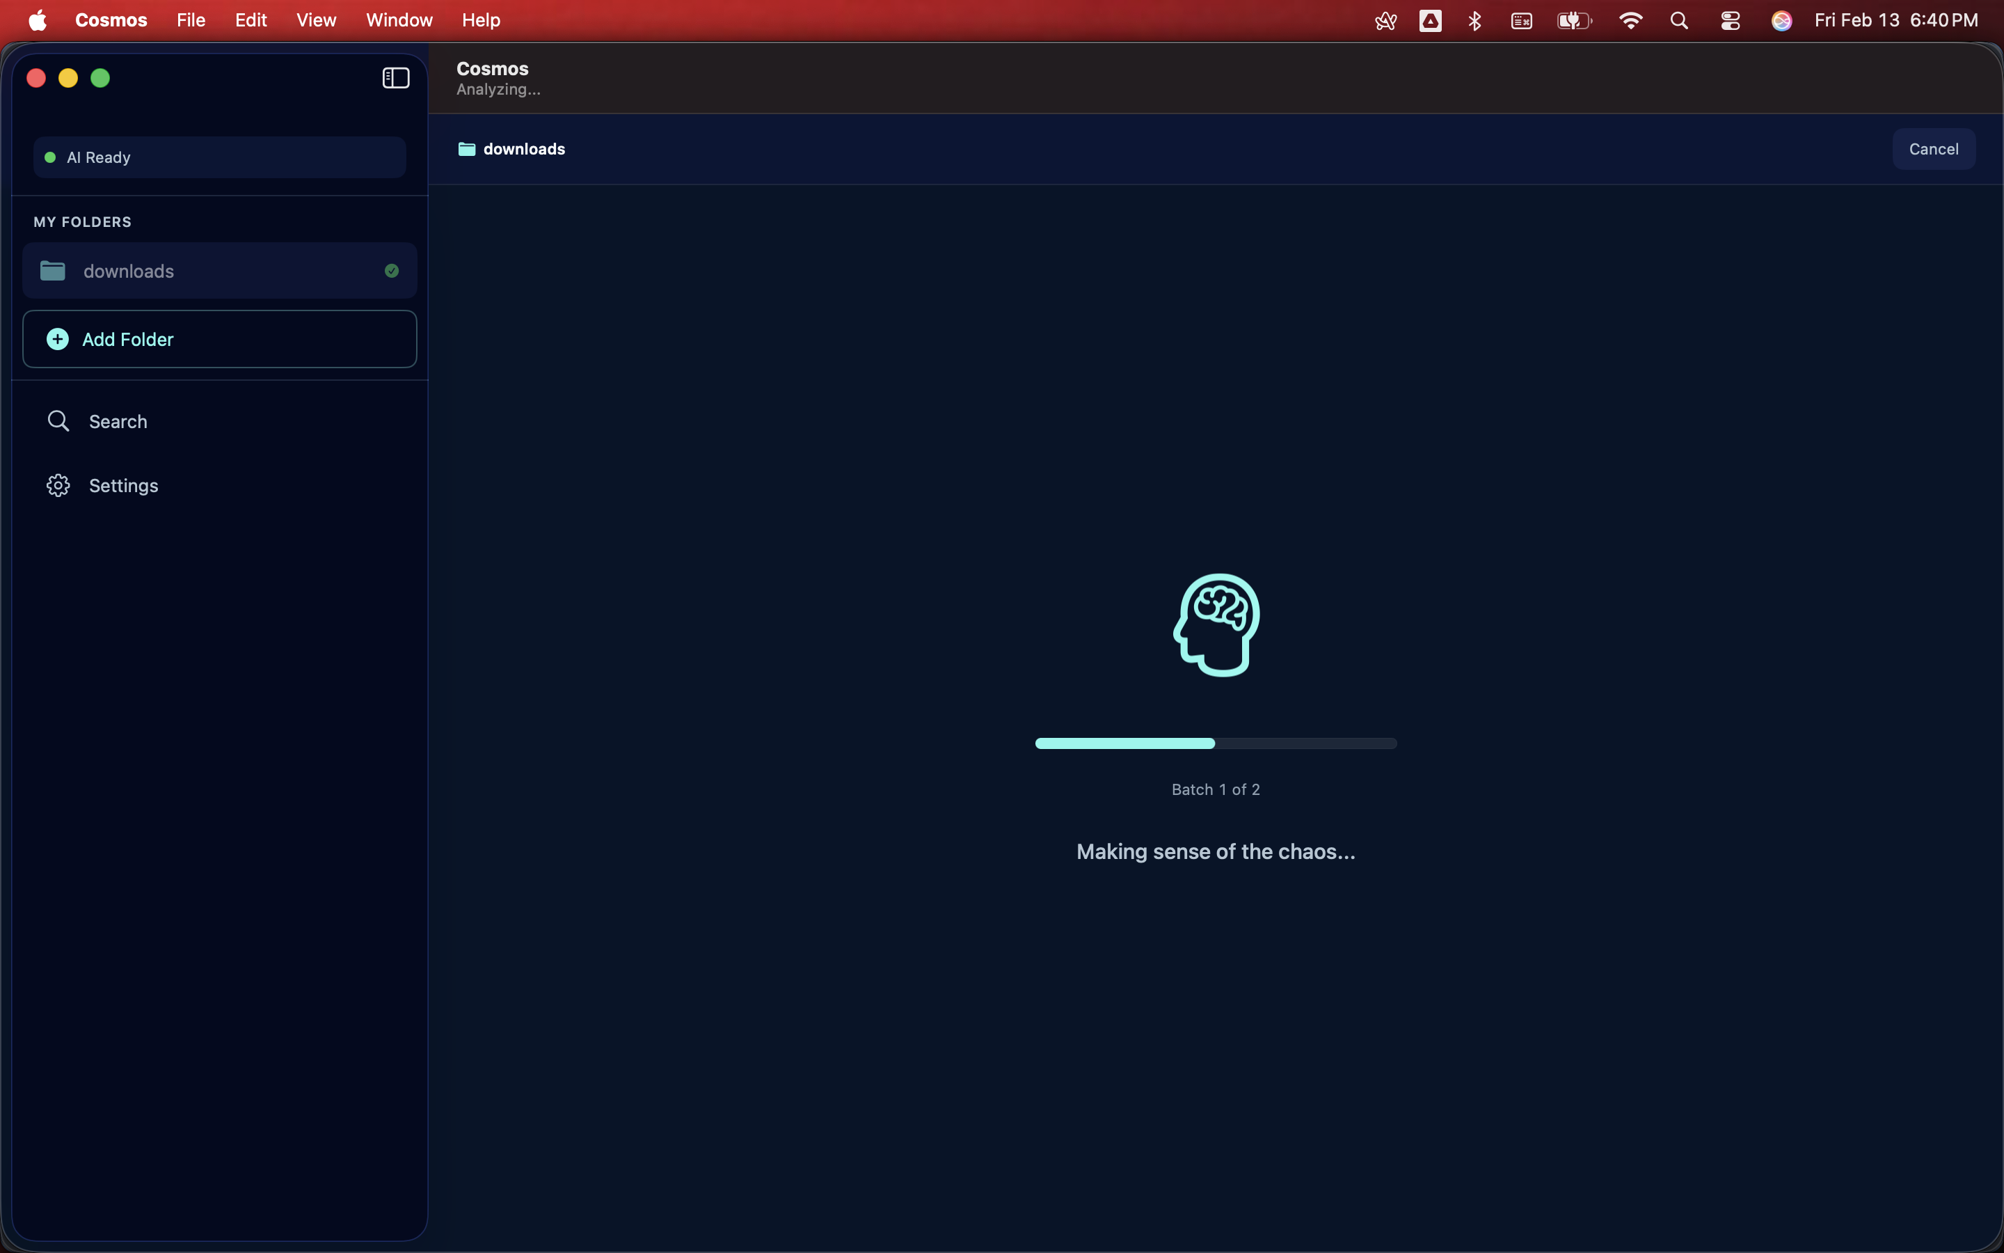This screenshot has height=1253, width=2004.
Task: Cancel the folder analysis
Action: pos(1934,149)
